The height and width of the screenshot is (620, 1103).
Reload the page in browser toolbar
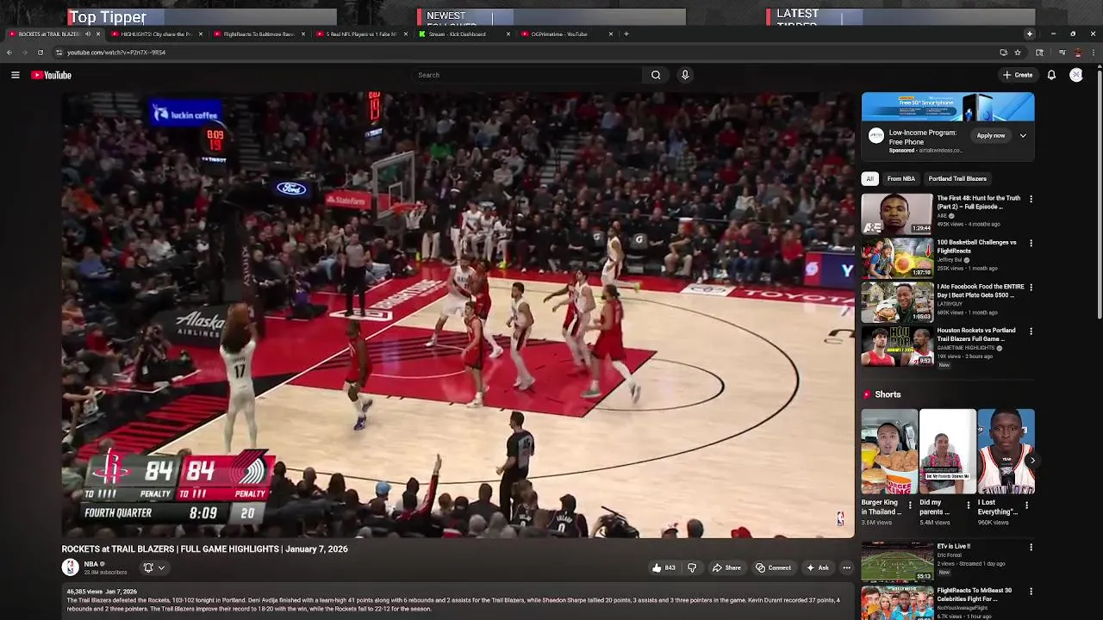40,53
